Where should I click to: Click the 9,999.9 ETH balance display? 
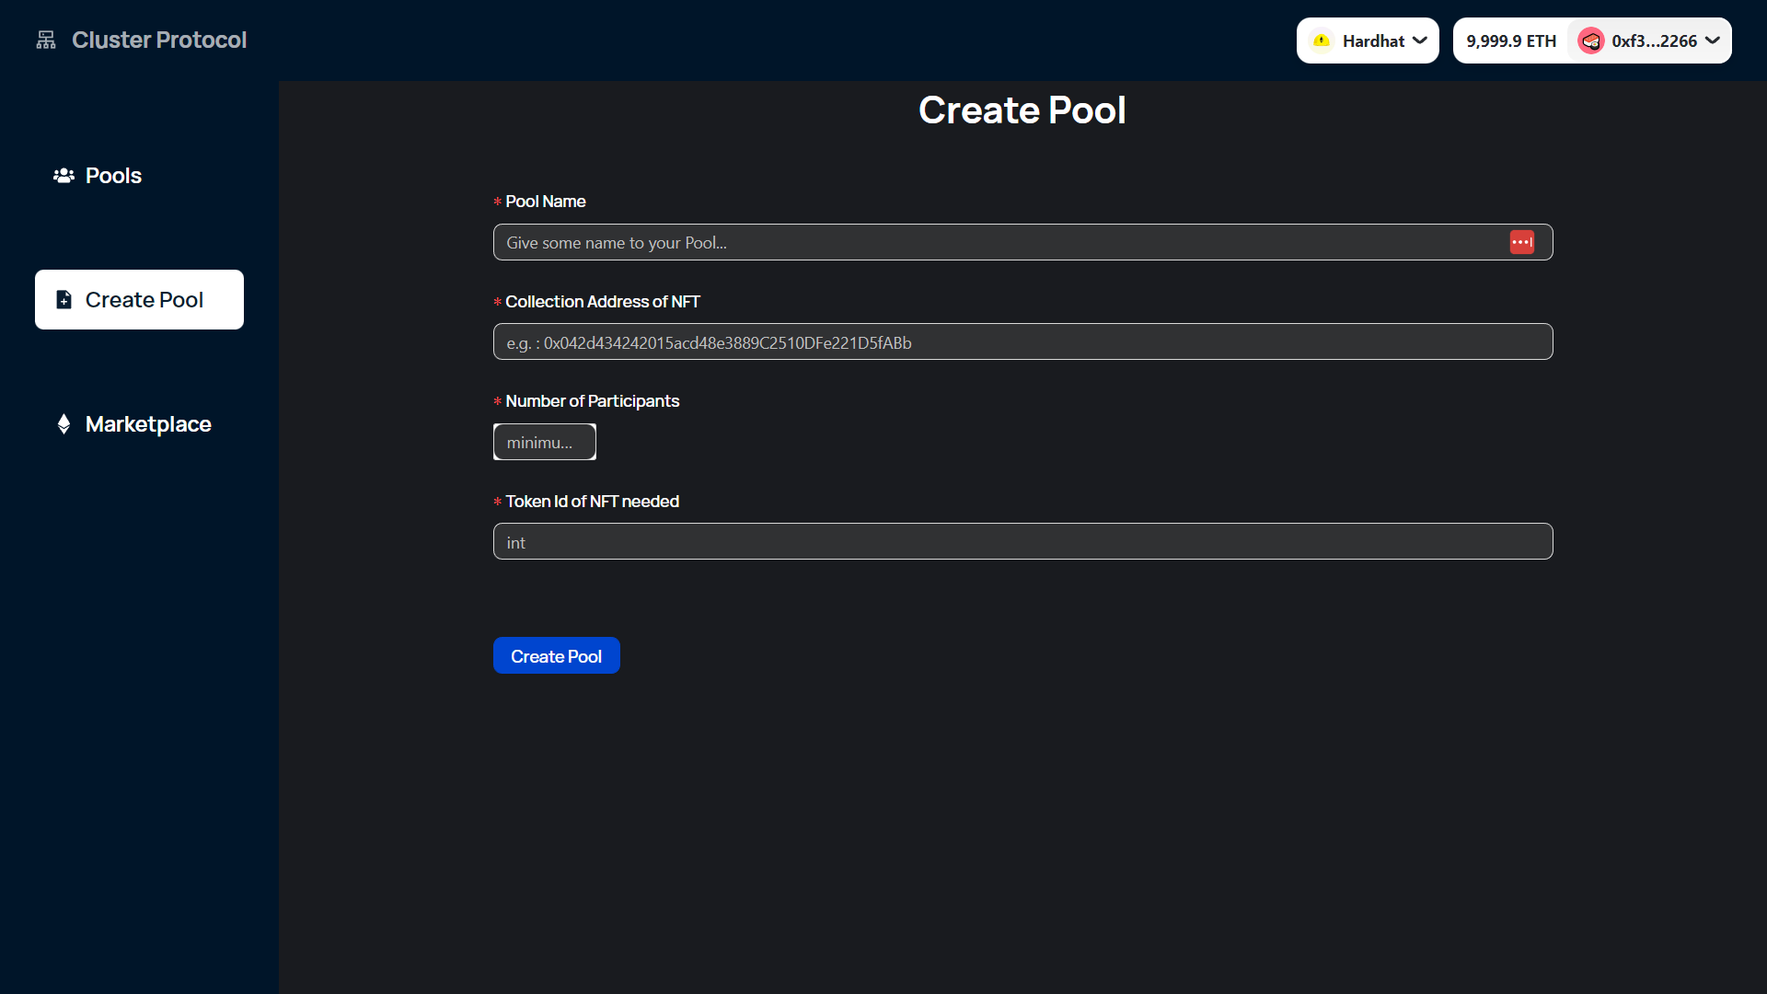point(1510,40)
